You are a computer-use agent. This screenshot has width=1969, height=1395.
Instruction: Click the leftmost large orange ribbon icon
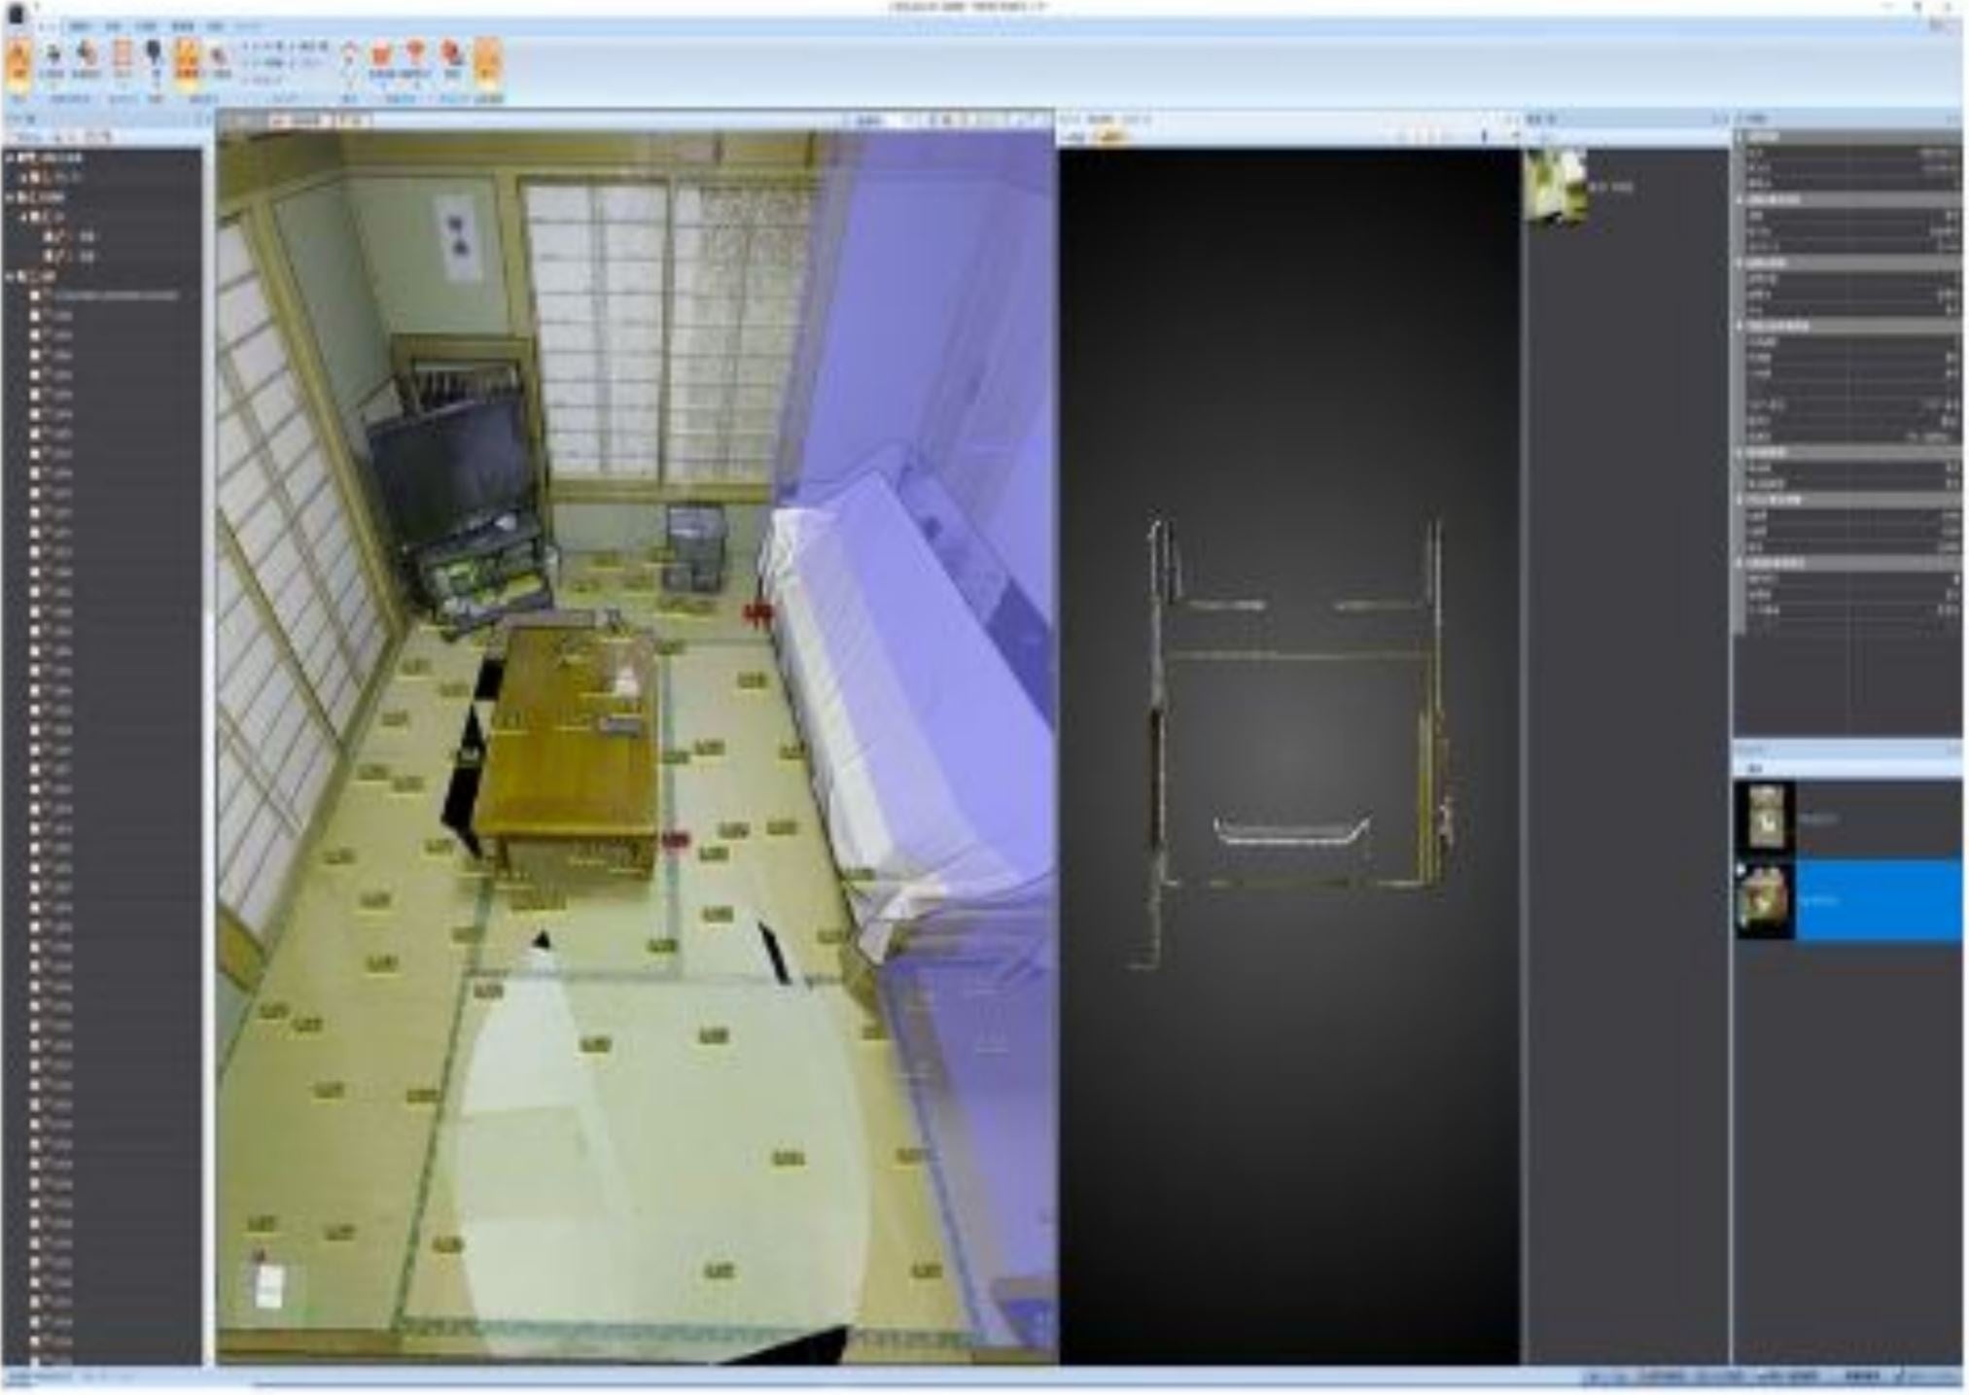19,60
